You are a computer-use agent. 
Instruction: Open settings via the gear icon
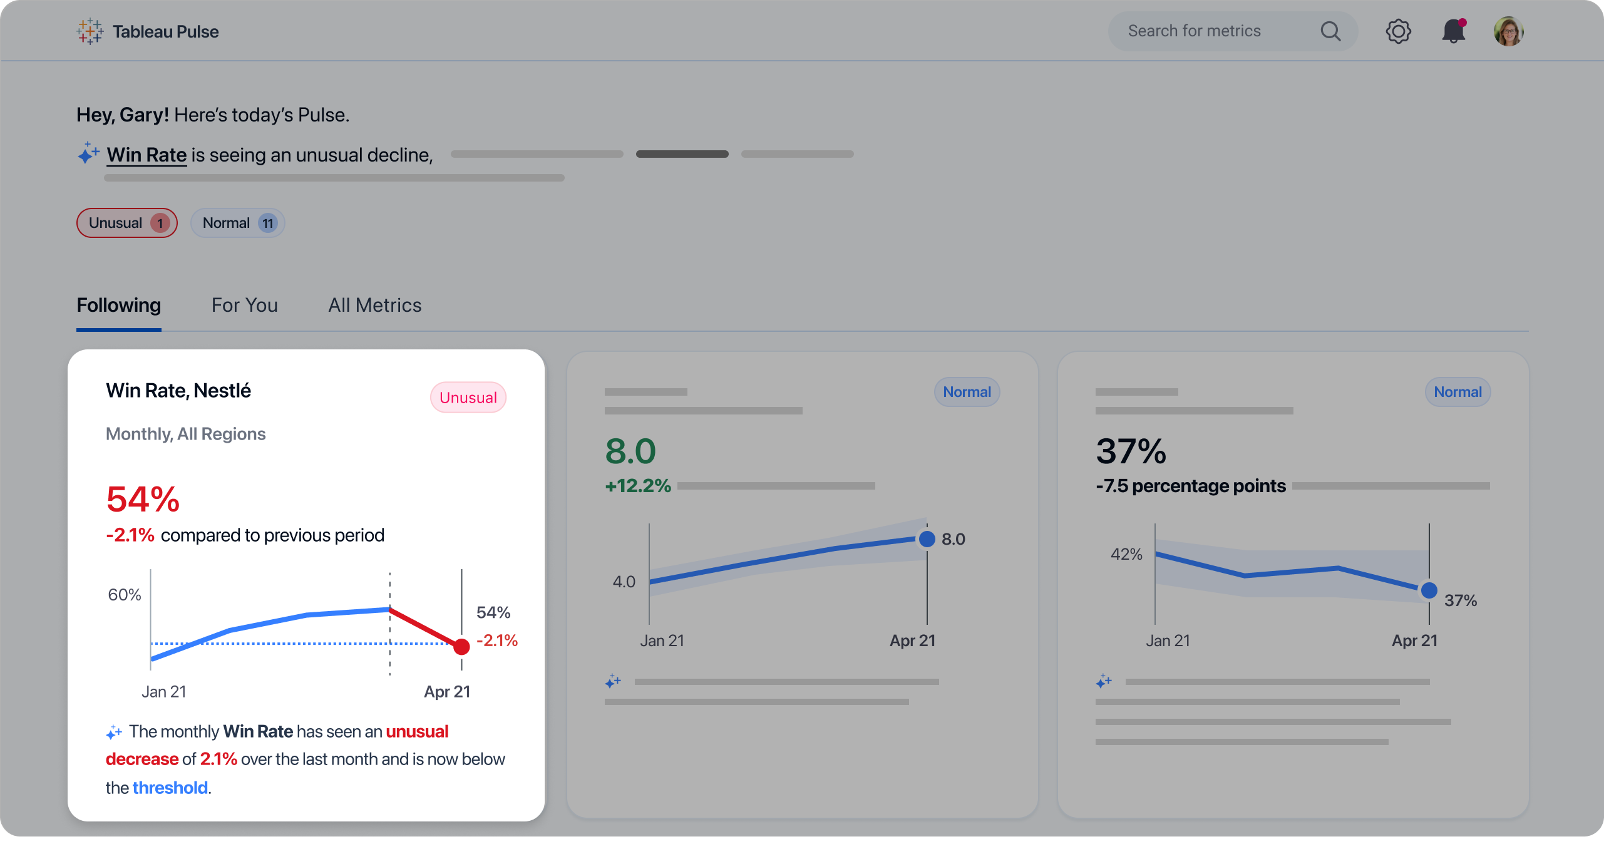(1398, 31)
